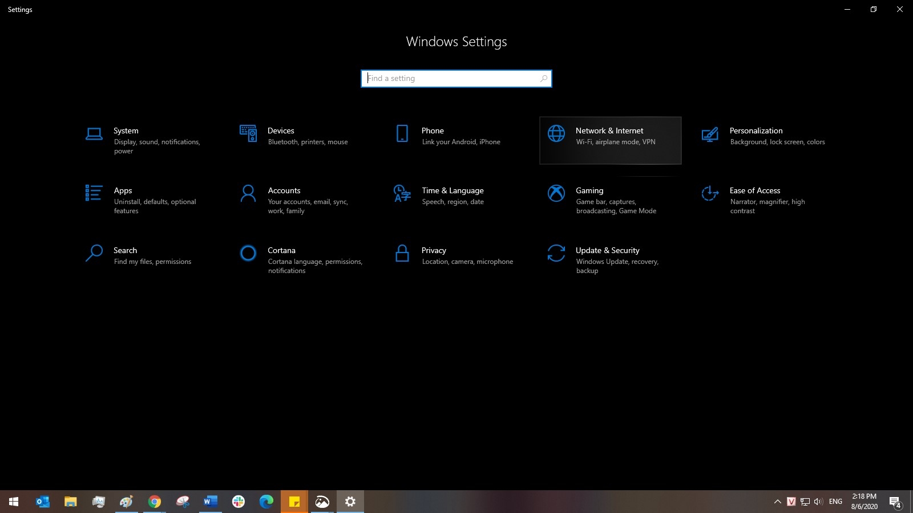Image resolution: width=913 pixels, height=513 pixels.
Task: Switch to Microsoft Word in the taskbar
Action: (211, 502)
